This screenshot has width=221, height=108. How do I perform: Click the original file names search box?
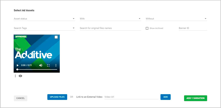[x=110, y=28]
